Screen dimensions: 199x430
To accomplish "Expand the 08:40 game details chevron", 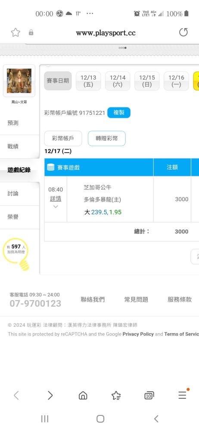I will click(x=56, y=206).
